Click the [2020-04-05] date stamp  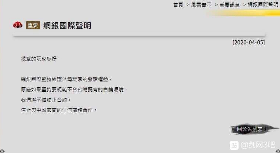pos(248,43)
